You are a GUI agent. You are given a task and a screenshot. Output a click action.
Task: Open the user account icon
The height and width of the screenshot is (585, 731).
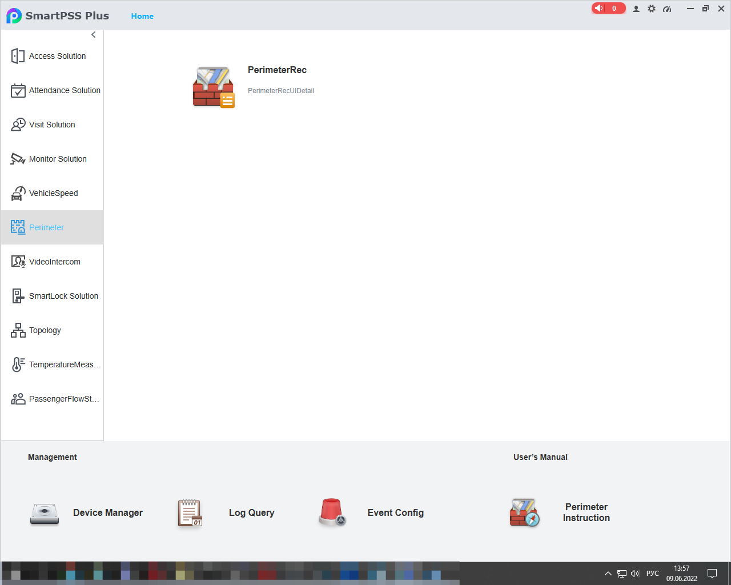636,9
